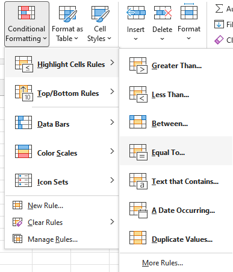
Task: Choose Greater Than... rule text
Action: (x=176, y=66)
